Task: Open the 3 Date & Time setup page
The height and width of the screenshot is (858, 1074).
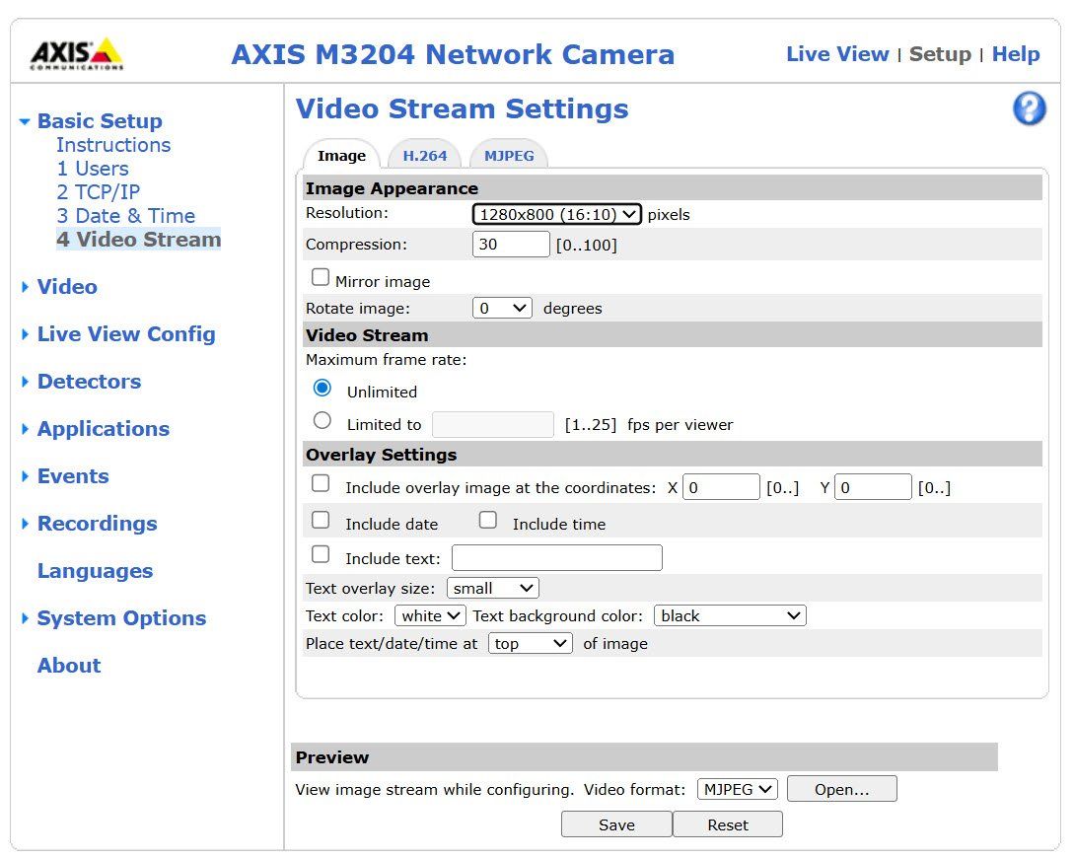Action: pyautogui.click(x=124, y=215)
